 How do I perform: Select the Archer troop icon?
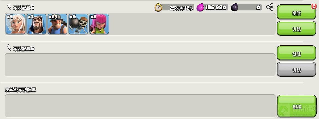pyautogui.click(x=99, y=24)
